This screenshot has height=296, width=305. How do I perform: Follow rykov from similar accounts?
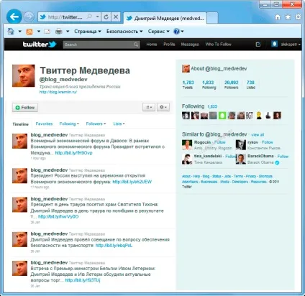[268, 142]
